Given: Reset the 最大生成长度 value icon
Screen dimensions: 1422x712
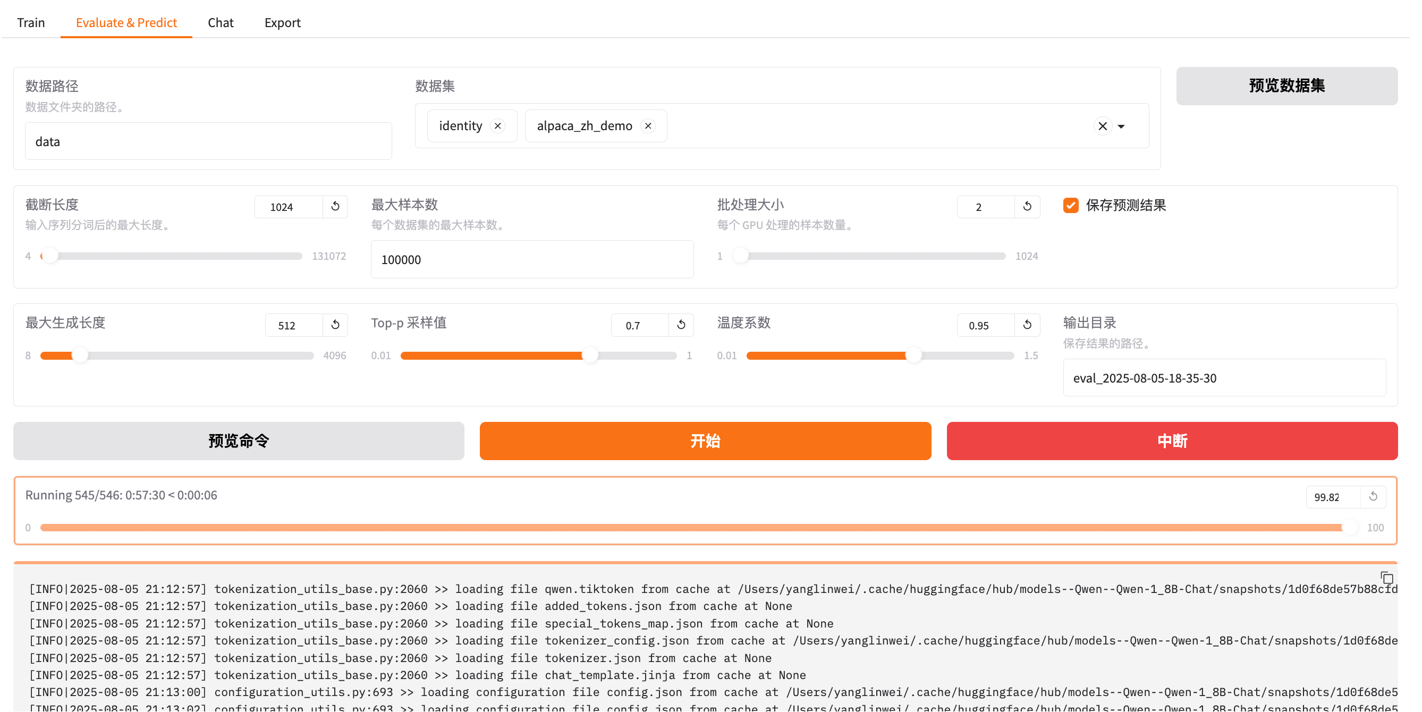Looking at the screenshot, I should (335, 325).
